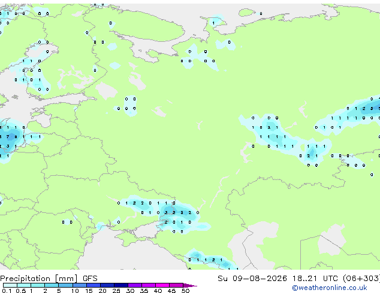
Task: Click the 1–2 mm legend color swatch
Action: tap(38, 285)
